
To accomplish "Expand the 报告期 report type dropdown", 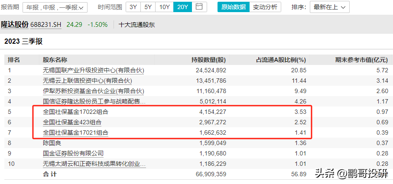I will 54,7.
